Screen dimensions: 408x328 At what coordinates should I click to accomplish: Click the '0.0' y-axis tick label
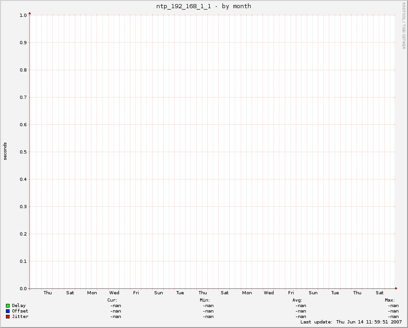tap(23, 289)
